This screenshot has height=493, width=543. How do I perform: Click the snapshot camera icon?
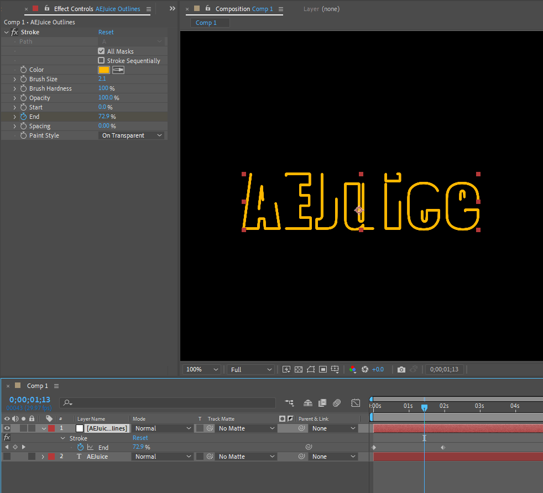click(x=401, y=369)
